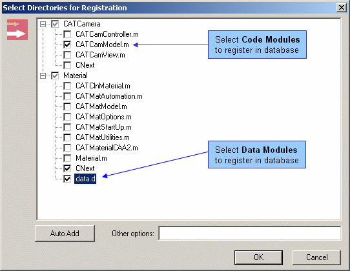This screenshot has height=271, width=350.
Task: Check the CATCamController.m checkbox
Action: (67, 34)
